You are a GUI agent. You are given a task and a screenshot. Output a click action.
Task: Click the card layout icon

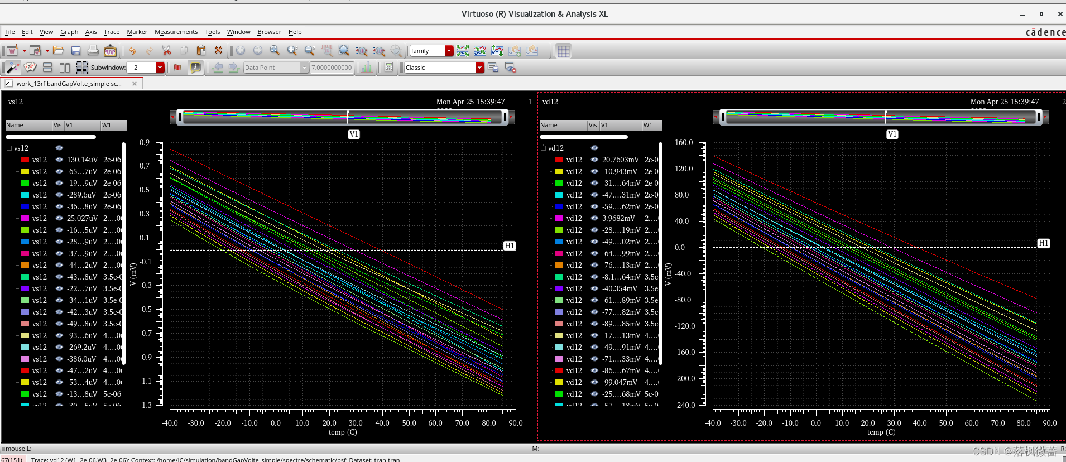tap(30, 68)
